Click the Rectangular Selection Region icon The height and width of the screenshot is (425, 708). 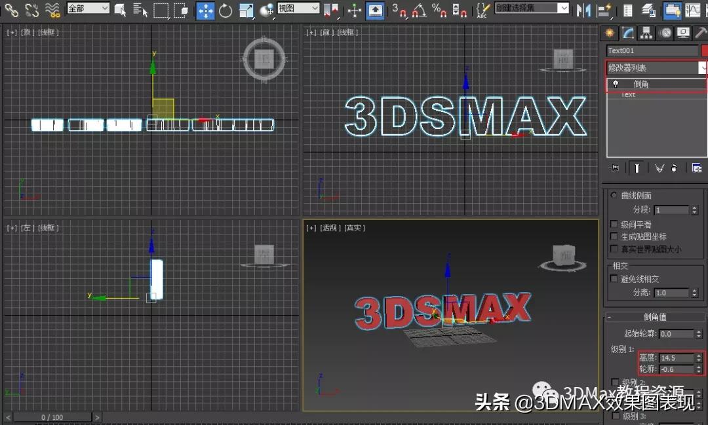coord(161,9)
